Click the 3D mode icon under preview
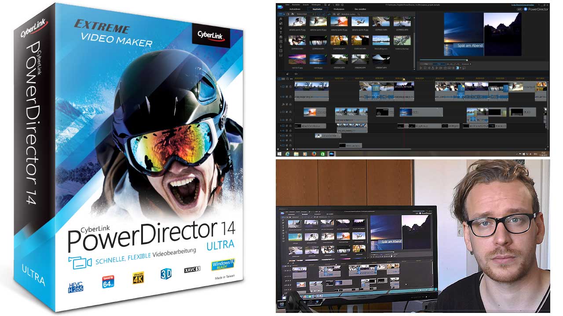The height and width of the screenshot is (316, 563). tap(457, 68)
